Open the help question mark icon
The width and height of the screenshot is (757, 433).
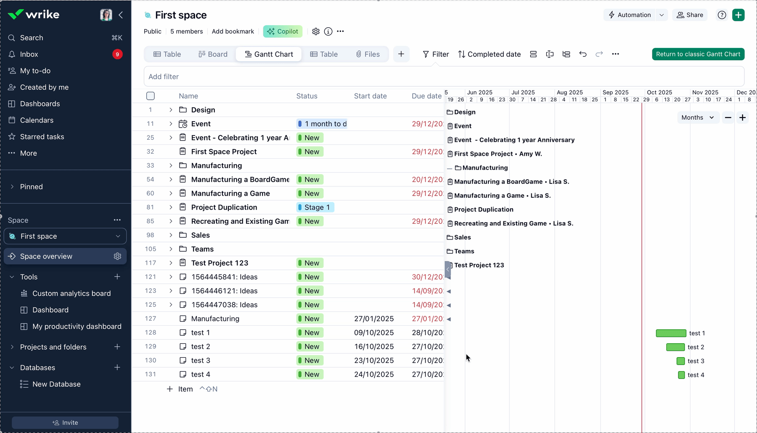722,15
